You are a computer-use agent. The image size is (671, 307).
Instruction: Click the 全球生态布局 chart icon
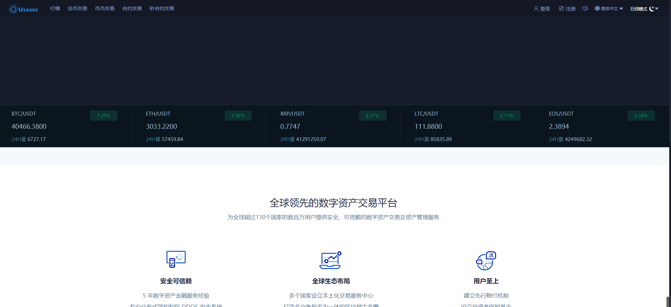pos(331,260)
